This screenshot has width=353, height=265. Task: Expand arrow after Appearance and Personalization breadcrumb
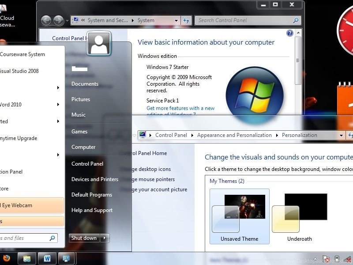(277, 135)
